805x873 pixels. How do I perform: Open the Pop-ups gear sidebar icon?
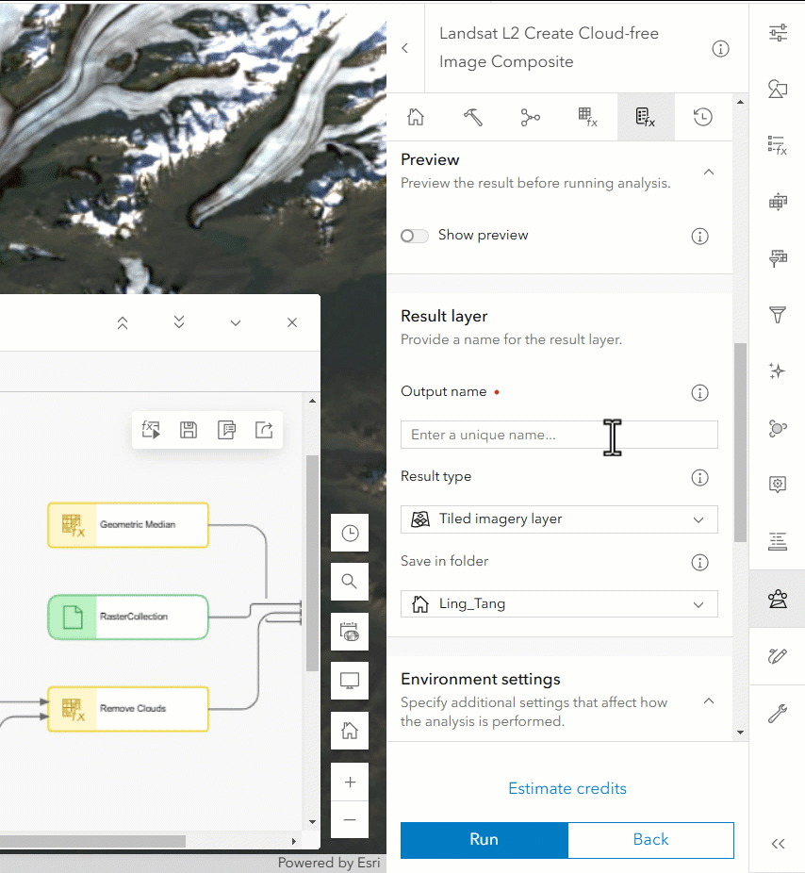pyautogui.click(x=778, y=485)
